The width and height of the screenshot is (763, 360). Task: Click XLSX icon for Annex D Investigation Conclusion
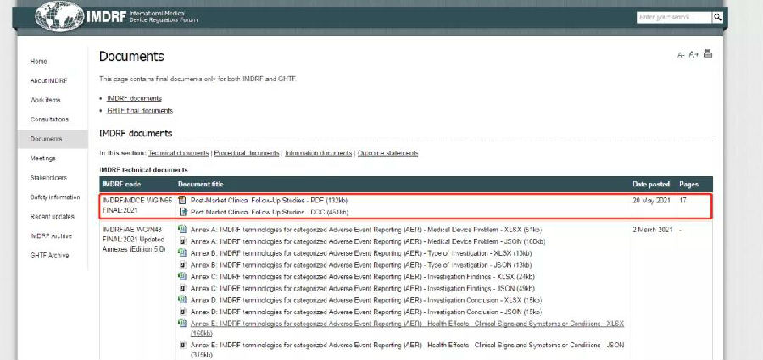(182, 300)
